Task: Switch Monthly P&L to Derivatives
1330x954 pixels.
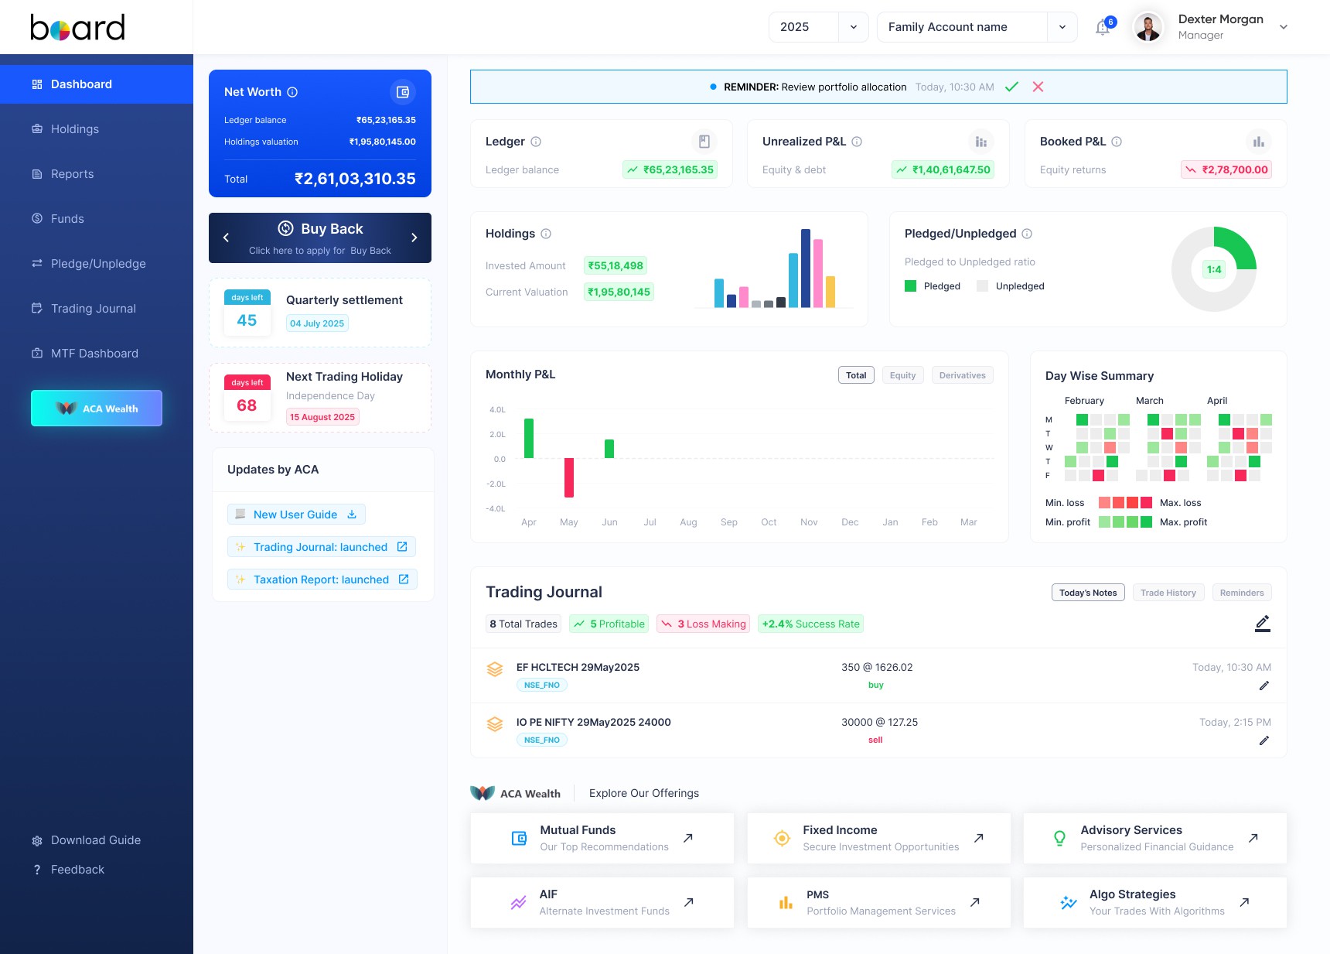Action: coord(962,375)
